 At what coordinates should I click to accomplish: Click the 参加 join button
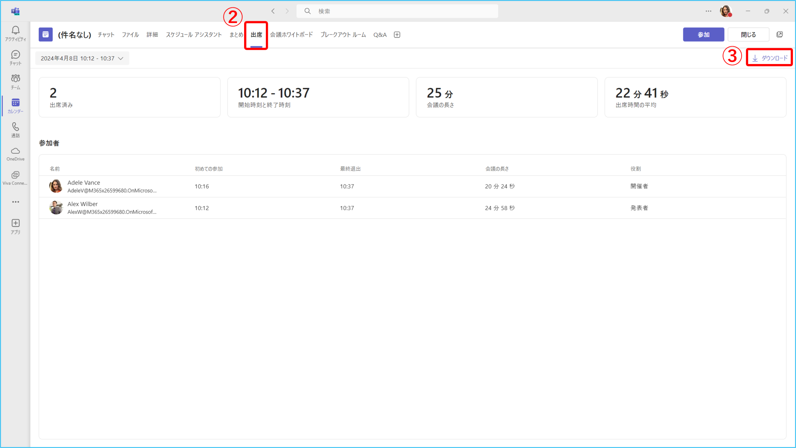tap(703, 35)
